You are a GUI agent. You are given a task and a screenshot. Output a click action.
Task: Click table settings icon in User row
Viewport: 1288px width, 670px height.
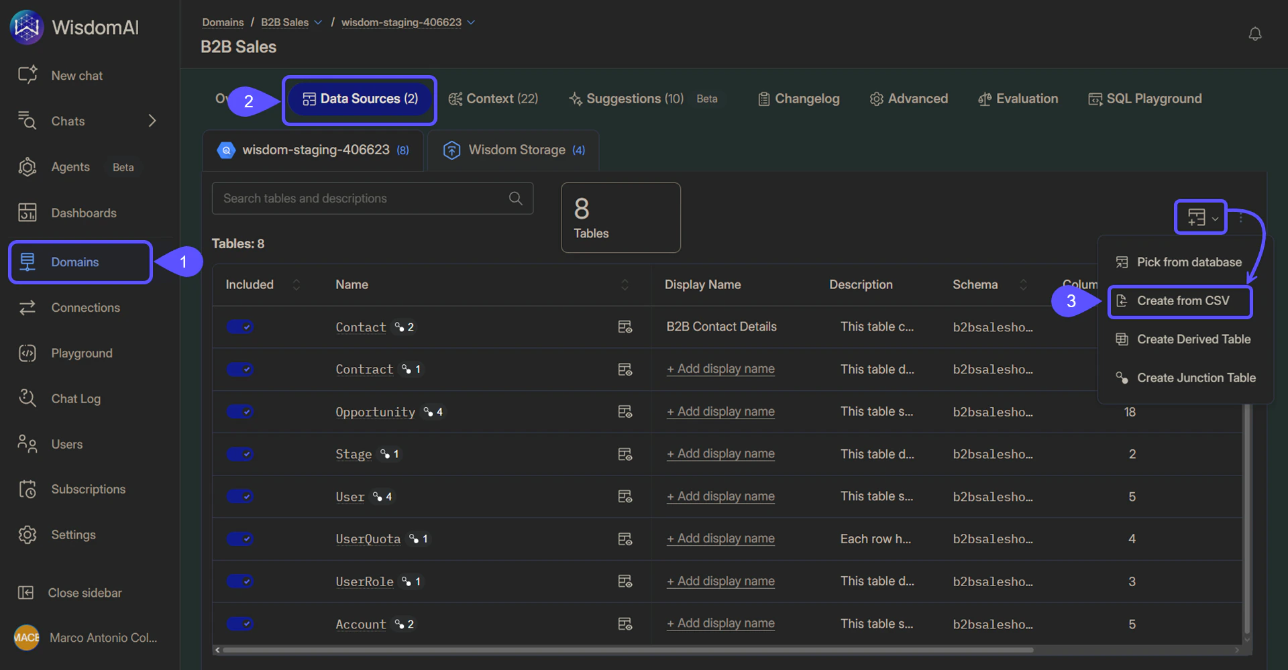pos(625,496)
